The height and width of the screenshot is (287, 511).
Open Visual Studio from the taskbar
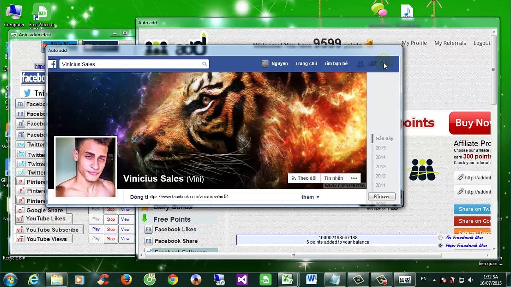[x=242, y=279]
